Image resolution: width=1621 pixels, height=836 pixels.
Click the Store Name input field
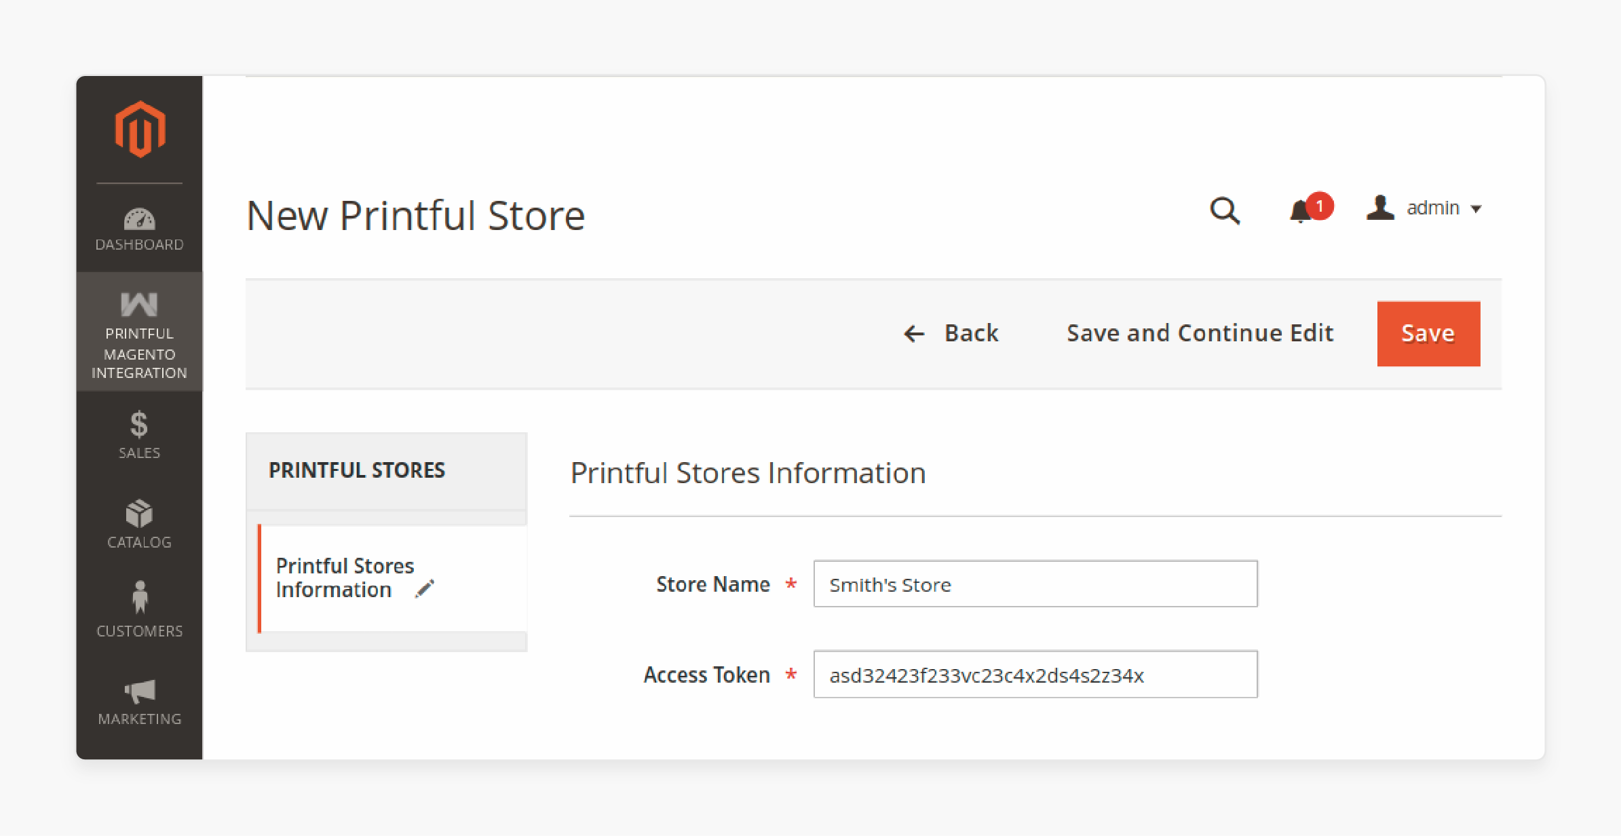(1035, 584)
